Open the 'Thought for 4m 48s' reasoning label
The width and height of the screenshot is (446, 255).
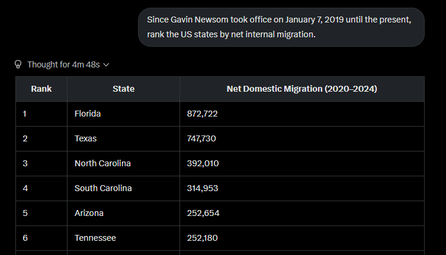coord(63,64)
